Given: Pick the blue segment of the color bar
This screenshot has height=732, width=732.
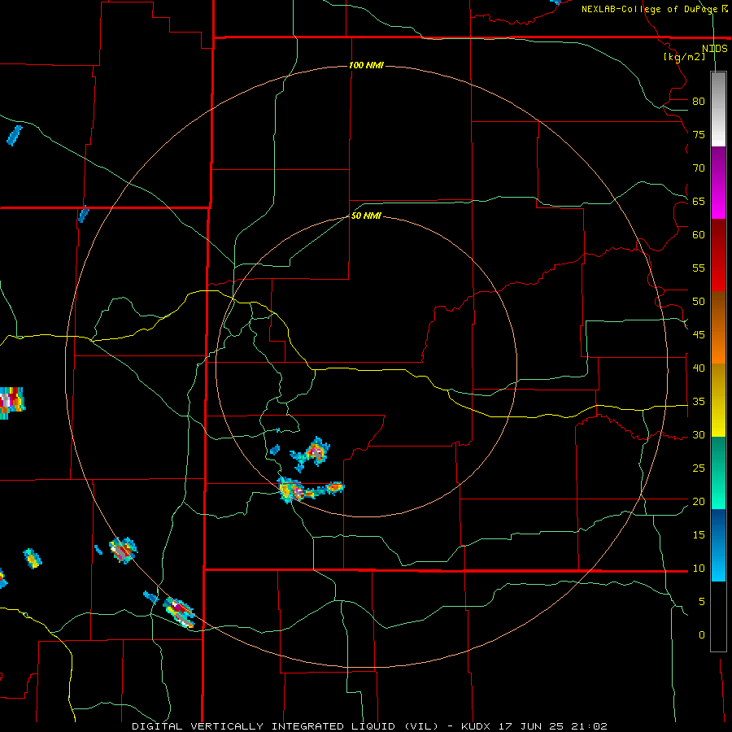Looking at the screenshot, I should click(x=718, y=545).
